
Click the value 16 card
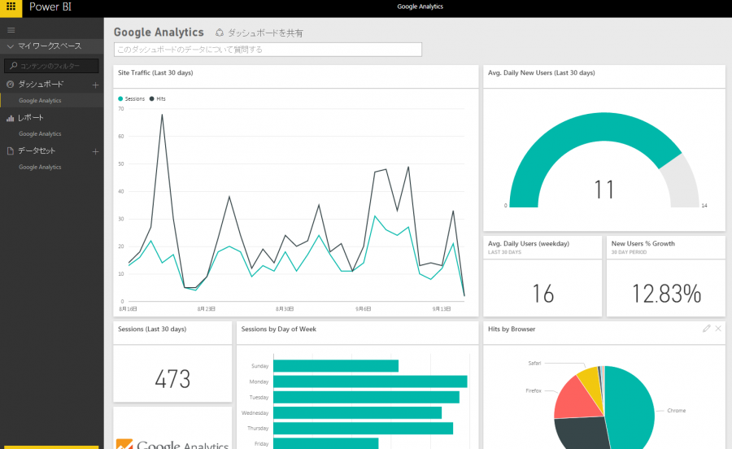(543, 294)
